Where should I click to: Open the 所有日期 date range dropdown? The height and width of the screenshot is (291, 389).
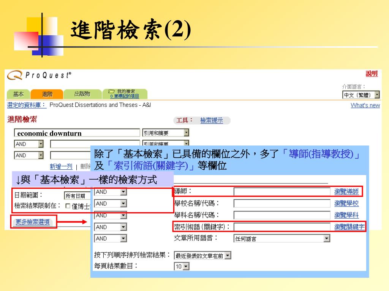pyautogui.click(x=77, y=196)
